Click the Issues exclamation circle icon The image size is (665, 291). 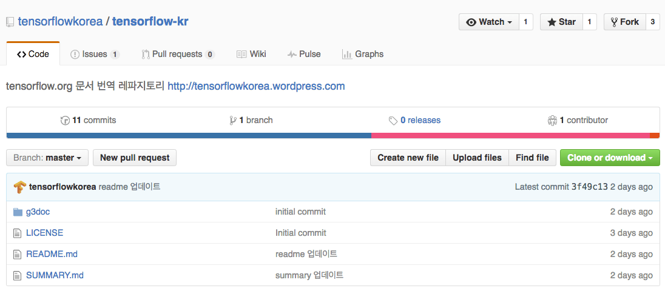point(75,54)
